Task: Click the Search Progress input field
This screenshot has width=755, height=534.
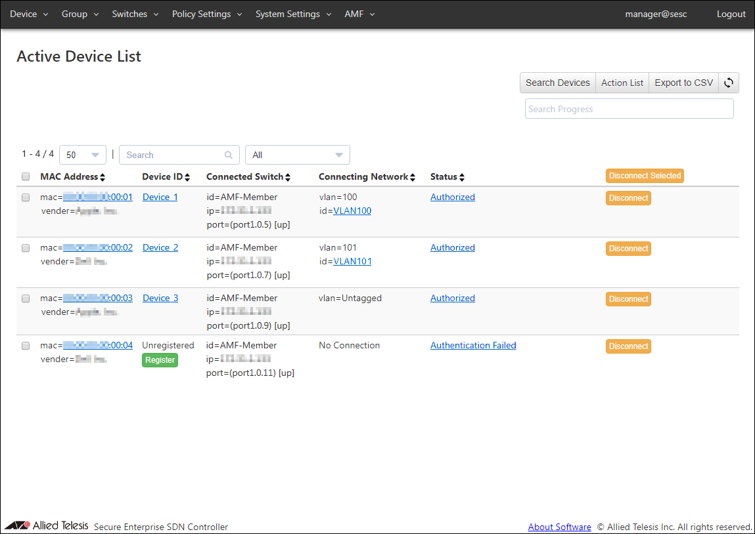Action: pos(629,109)
